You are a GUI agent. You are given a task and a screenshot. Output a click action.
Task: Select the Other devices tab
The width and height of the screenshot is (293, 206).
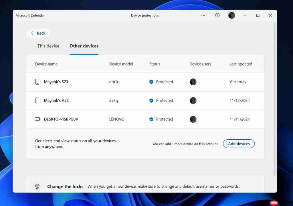(x=84, y=46)
